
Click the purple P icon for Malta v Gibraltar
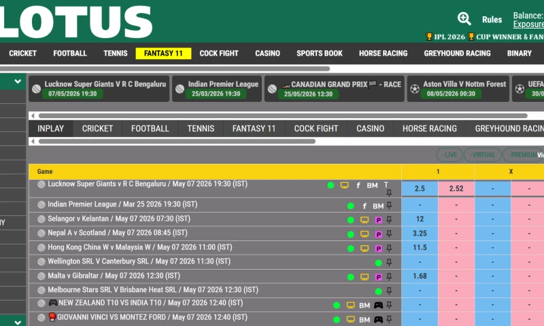pos(379,277)
